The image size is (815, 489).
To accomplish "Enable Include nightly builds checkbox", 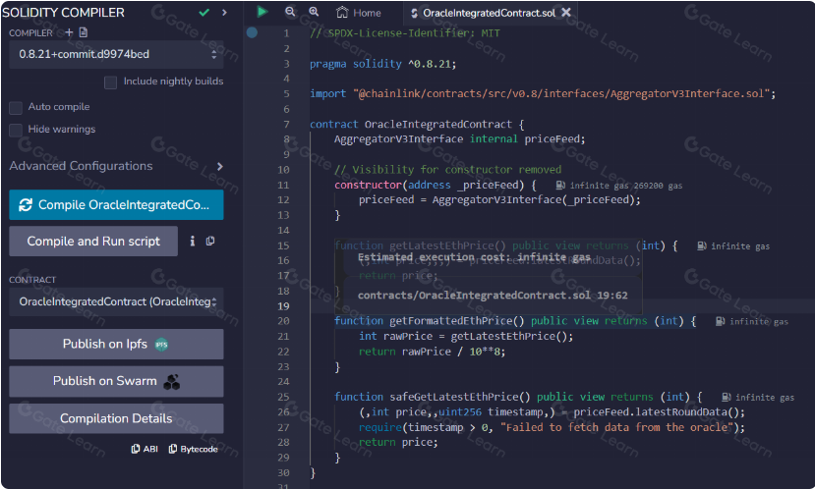I will coord(111,81).
